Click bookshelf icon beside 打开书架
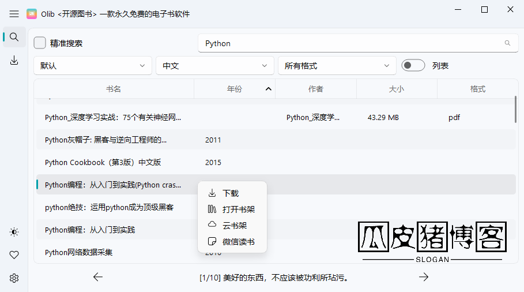The height and width of the screenshot is (292, 524). [212, 209]
